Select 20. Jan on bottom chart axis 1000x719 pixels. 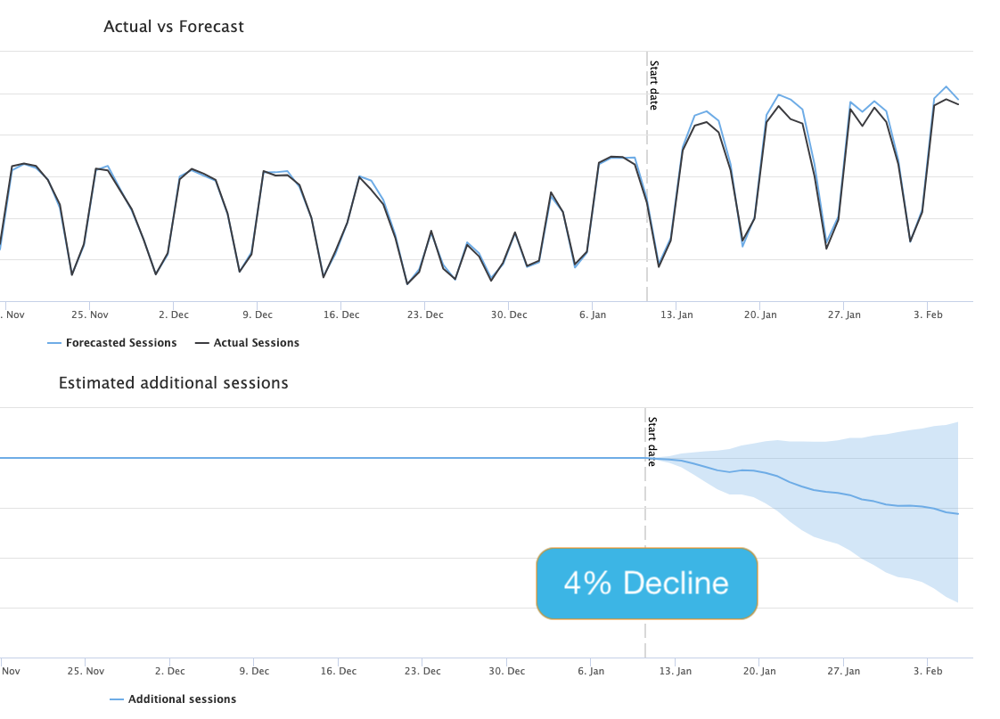tap(759, 671)
